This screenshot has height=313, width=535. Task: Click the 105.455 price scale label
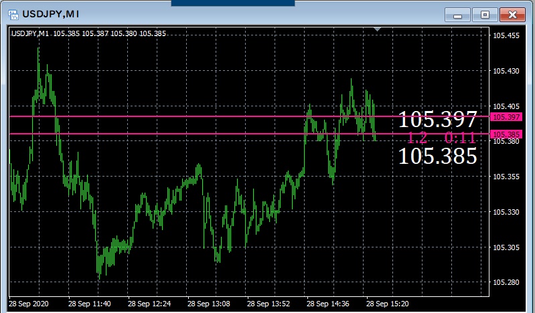506,35
